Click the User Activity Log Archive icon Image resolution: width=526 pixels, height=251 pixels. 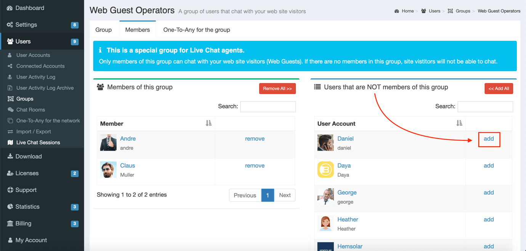click(x=10, y=88)
